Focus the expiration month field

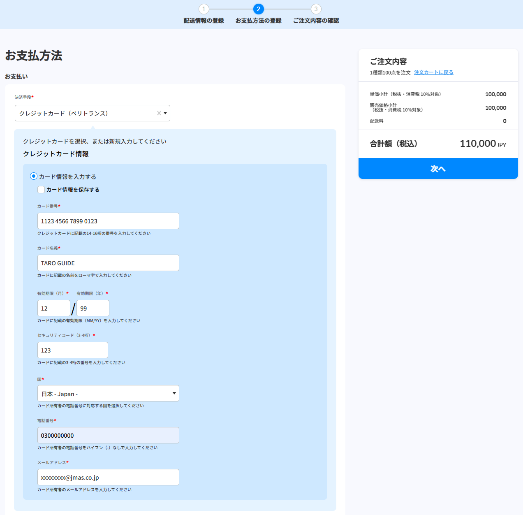(x=53, y=308)
